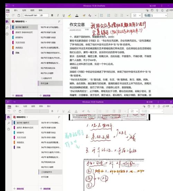Click feed sticky note icon, upper window

coord(152,10)
